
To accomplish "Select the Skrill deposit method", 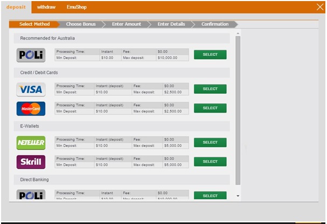I will (x=210, y=162).
